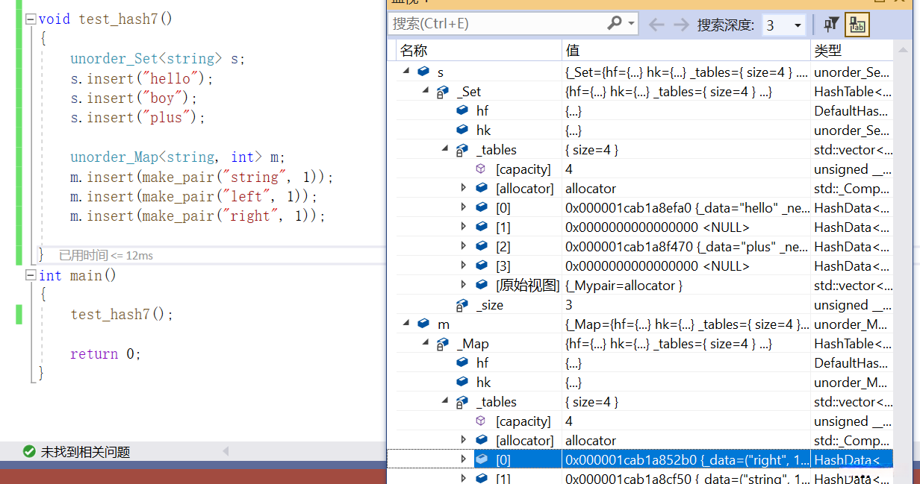Click the next search result arrow
This screenshot has width=920, height=484.
[680, 25]
